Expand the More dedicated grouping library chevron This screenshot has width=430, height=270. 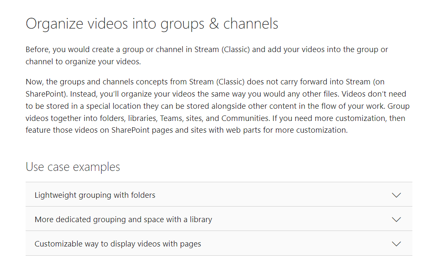coord(396,219)
